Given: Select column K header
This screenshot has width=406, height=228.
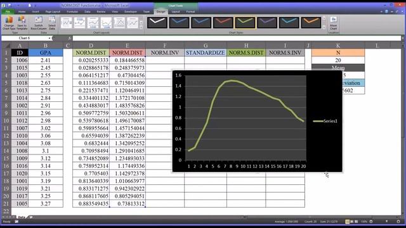Looking at the screenshot, I should click(x=338, y=46).
